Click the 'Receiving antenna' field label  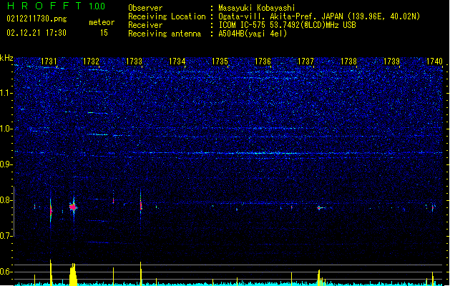[165, 34]
